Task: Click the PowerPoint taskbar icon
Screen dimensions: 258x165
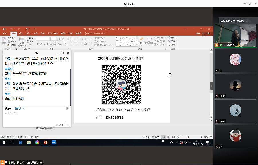Action: (x=45, y=142)
